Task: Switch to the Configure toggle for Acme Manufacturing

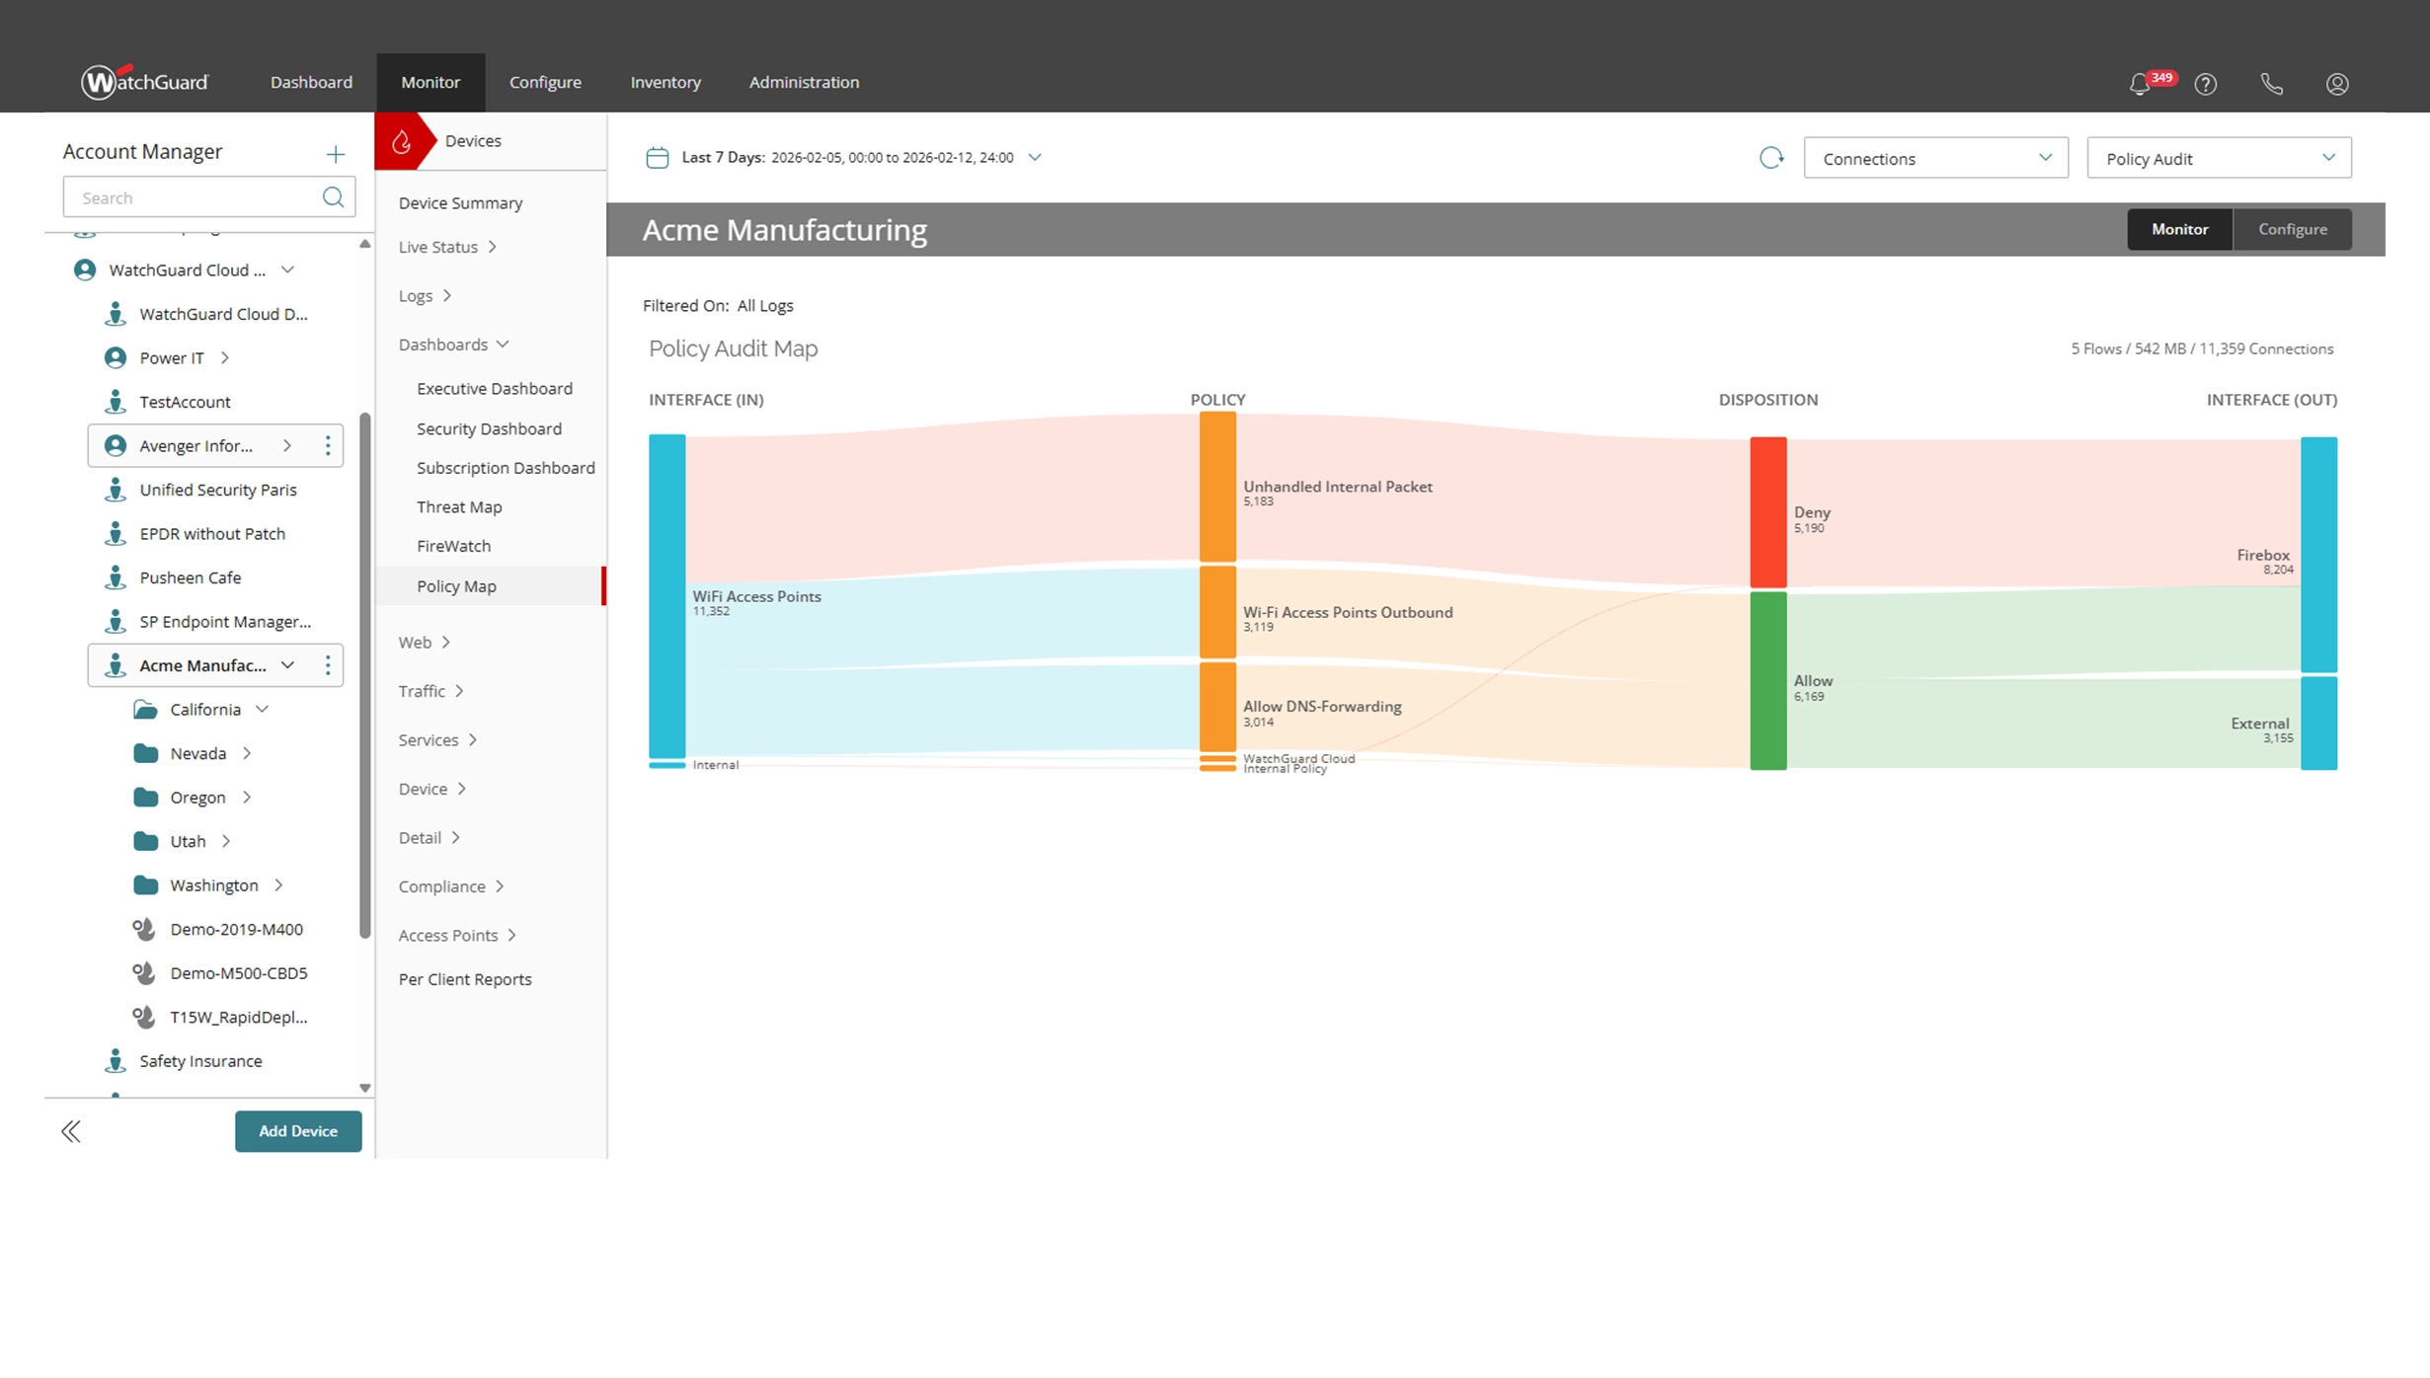Action: click(2292, 229)
